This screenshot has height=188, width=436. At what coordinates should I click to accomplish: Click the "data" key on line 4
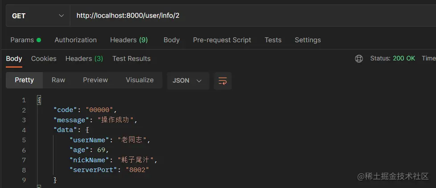[65, 130]
